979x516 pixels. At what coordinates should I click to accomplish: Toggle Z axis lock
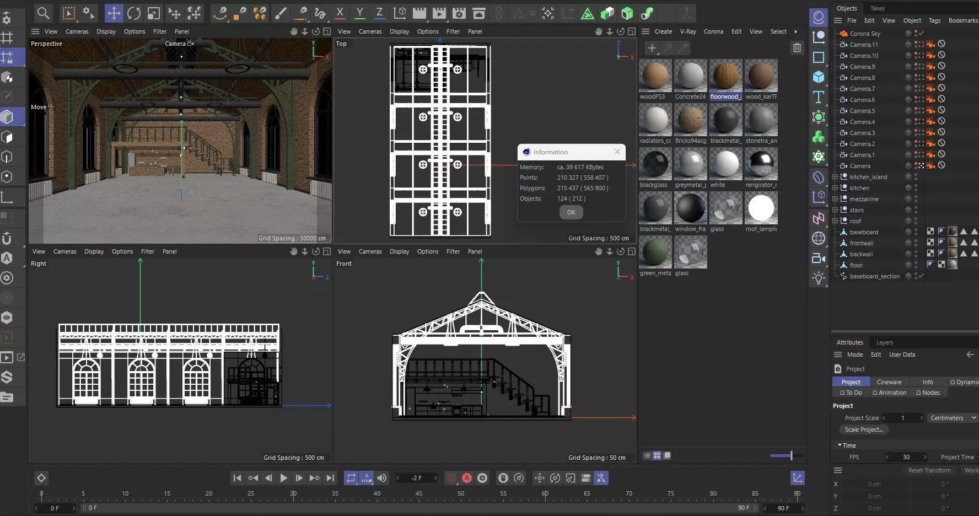coord(379,13)
